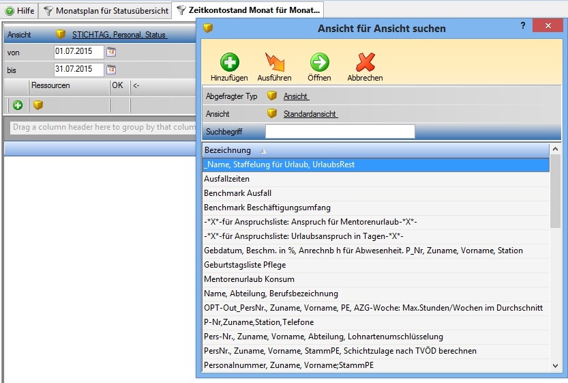
Task: Click the red Abbrechen X icon
Action: pos(365,62)
